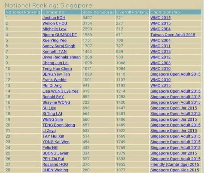The width and height of the screenshot is (204, 173).
Task: Open Lisa WONG Lye Yee profile
Action: click(x=60, y=91)
